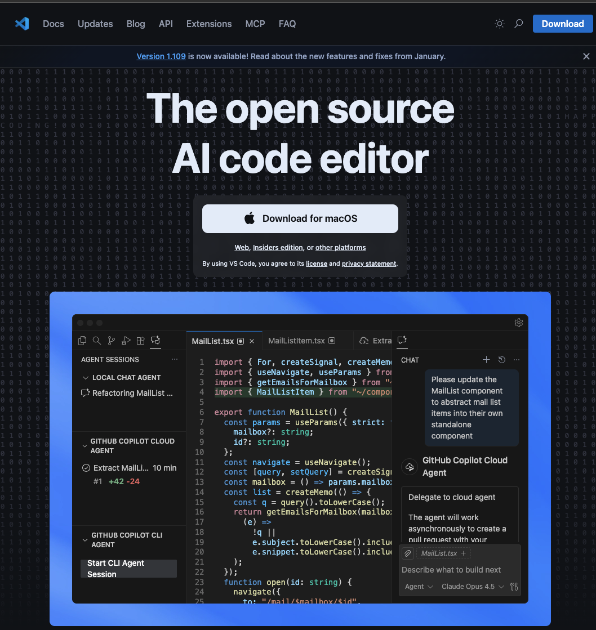Open the Version 1.109 release notes link

point(161,56)
